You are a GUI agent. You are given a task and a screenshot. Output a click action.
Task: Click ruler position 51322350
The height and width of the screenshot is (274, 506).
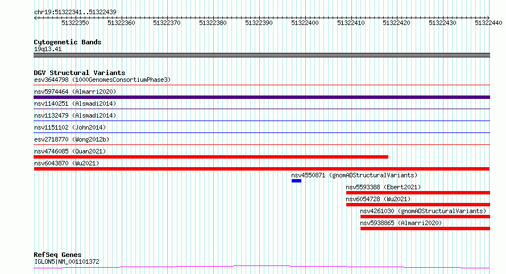(75, 23)
